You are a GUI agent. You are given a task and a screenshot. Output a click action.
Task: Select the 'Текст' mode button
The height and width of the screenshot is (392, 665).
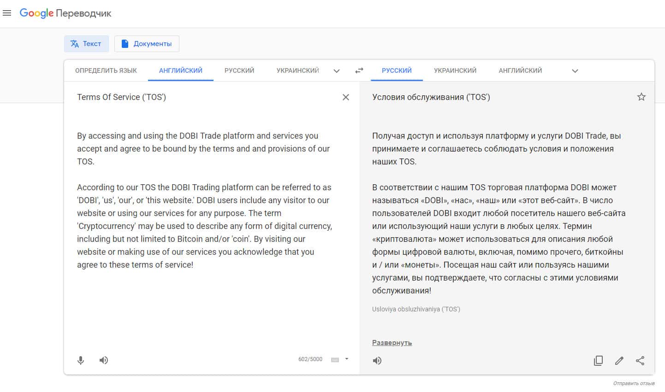[86, 44]
